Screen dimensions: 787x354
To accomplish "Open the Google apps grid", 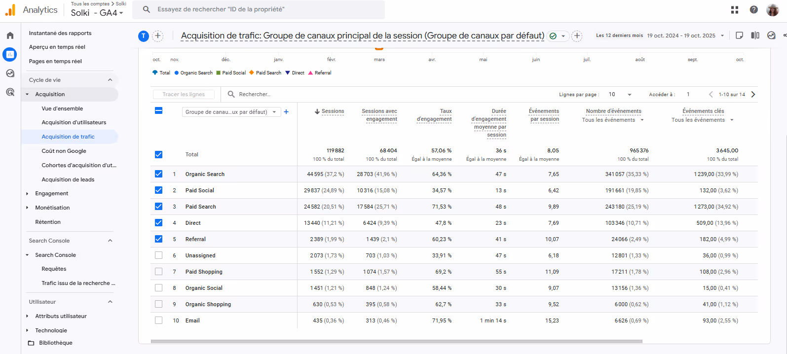I will click(x=735, y=9).
